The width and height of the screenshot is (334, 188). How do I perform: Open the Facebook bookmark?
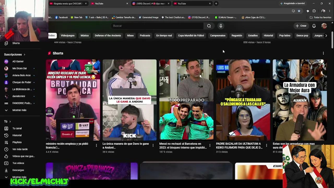[61, 17]
